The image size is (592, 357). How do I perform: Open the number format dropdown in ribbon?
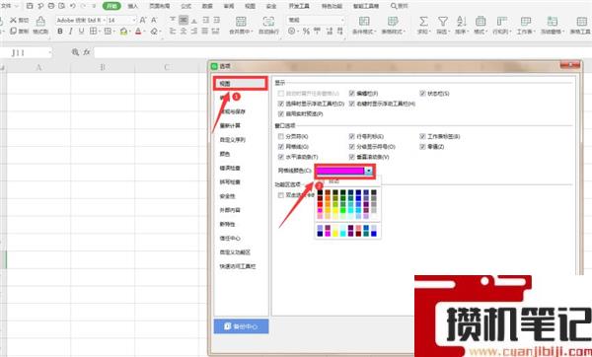point(342,20)
